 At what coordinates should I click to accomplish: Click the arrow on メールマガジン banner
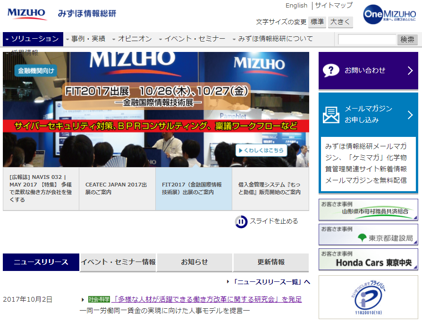pyautogui.click(x=410, y=115)
